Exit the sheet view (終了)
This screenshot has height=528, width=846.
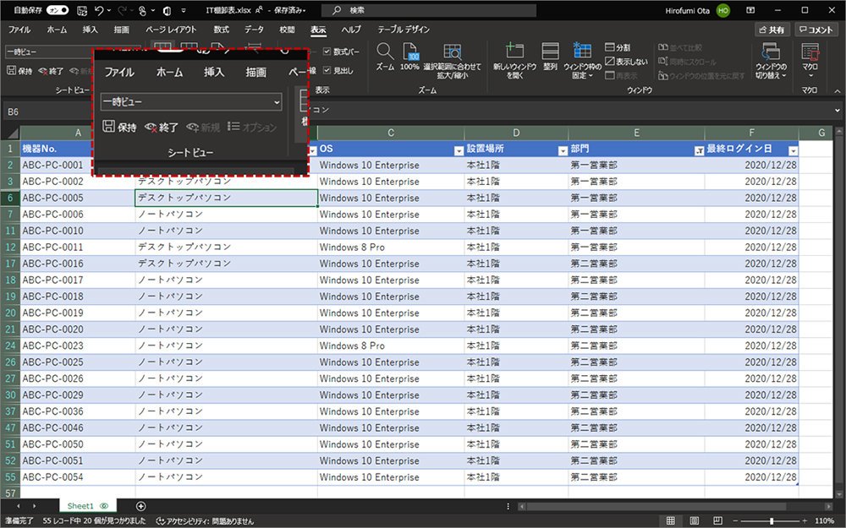[x=52, y=71]
